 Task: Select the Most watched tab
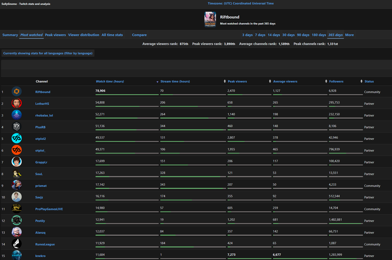(x=31, y=35)
